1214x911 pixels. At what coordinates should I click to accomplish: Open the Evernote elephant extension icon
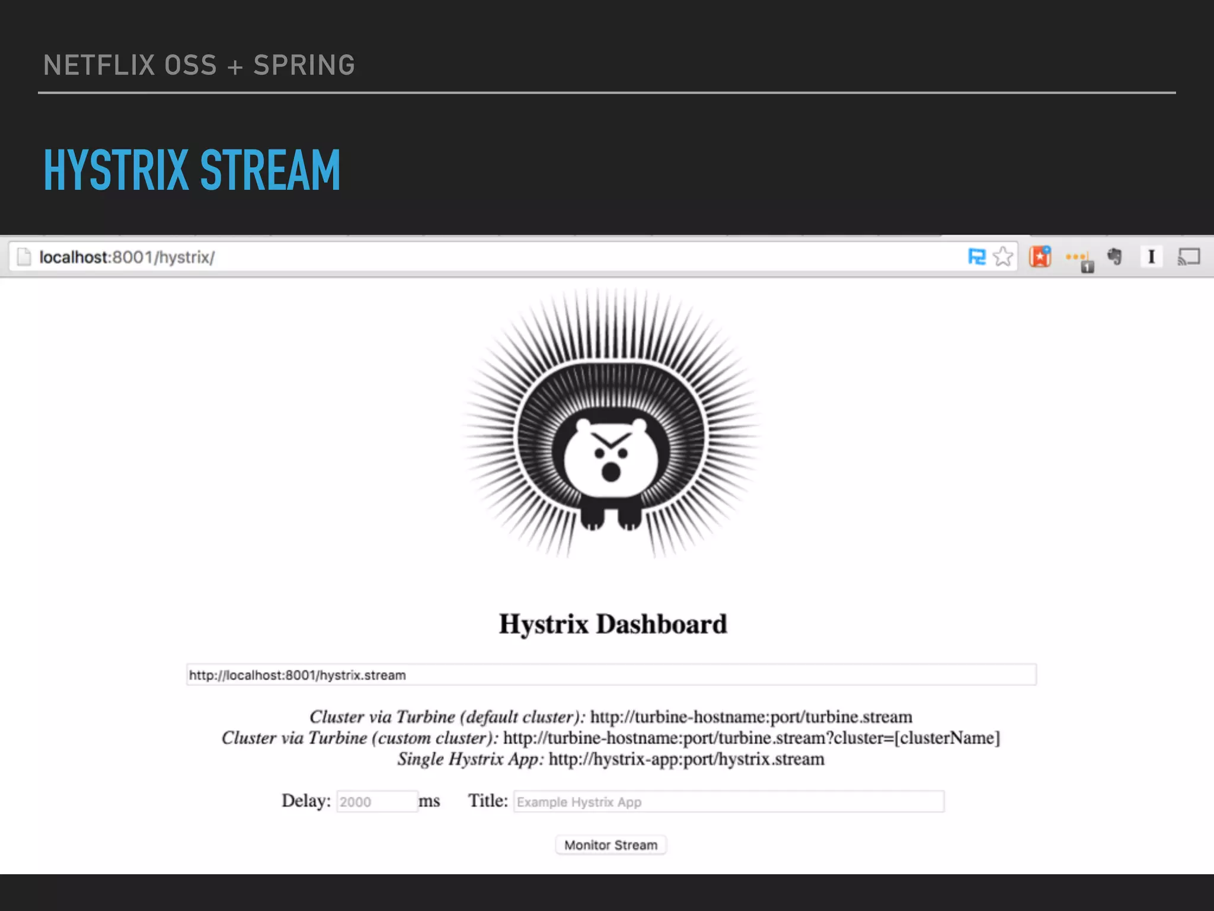[1114, 257]
